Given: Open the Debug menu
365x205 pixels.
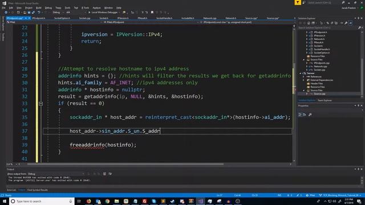Looking at the screenshot, I should (48, 7).
